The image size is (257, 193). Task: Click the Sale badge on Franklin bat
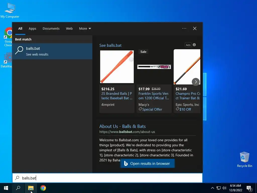click(143, 52)
